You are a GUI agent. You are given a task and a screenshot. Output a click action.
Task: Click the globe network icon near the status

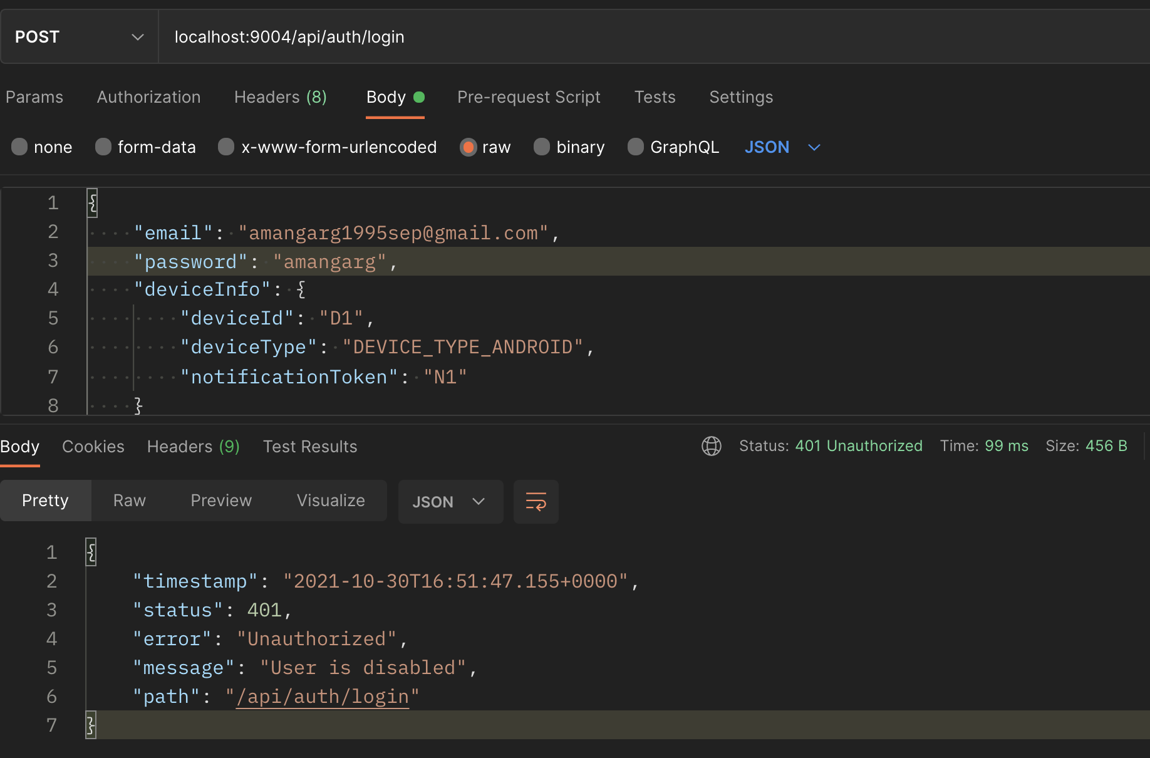coord(712,446)
